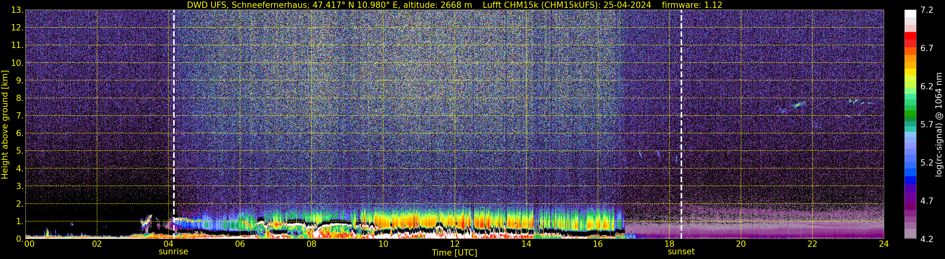Click the '13.' height axis tick label
Viewport: 945px width, 259px height.
click(x=17, y=10)
